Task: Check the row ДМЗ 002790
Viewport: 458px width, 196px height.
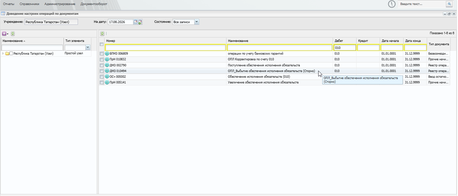Action: (101, 65)
